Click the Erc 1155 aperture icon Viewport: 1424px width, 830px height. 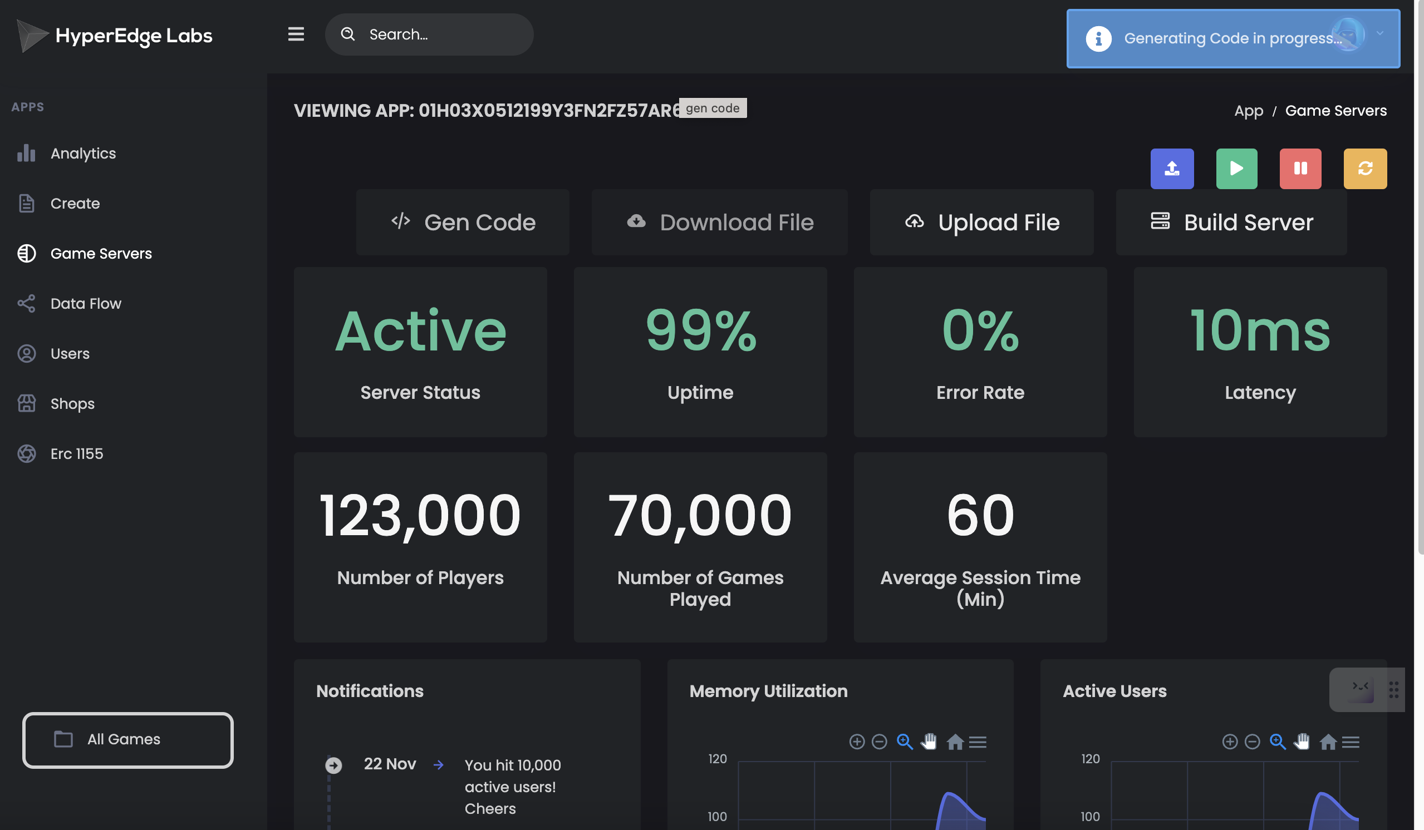[x=26, y=453]
